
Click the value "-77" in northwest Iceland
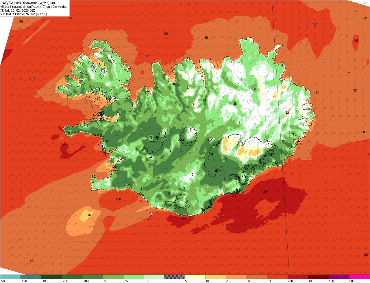pos(156,88)
